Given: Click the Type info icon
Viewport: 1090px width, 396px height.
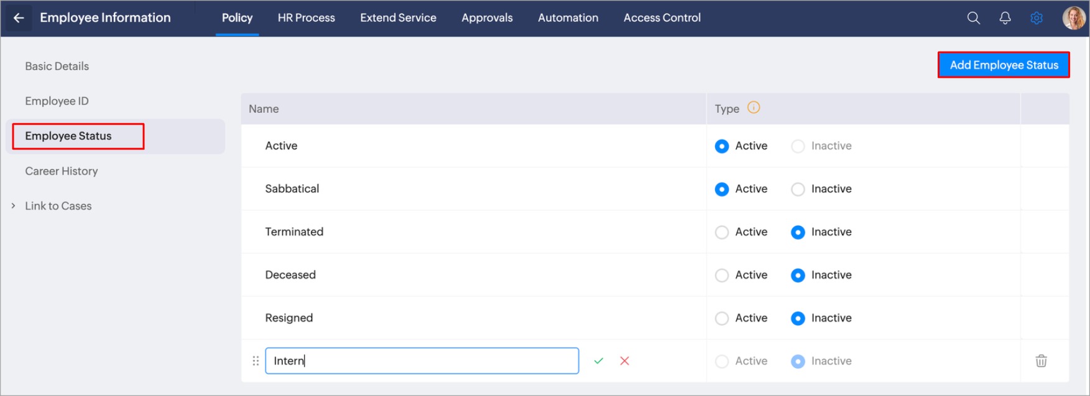Looking at the screenshot, I should [754, 107].
